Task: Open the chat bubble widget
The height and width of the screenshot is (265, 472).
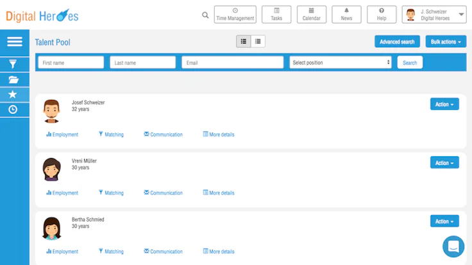Action: (x=453, y=246)
